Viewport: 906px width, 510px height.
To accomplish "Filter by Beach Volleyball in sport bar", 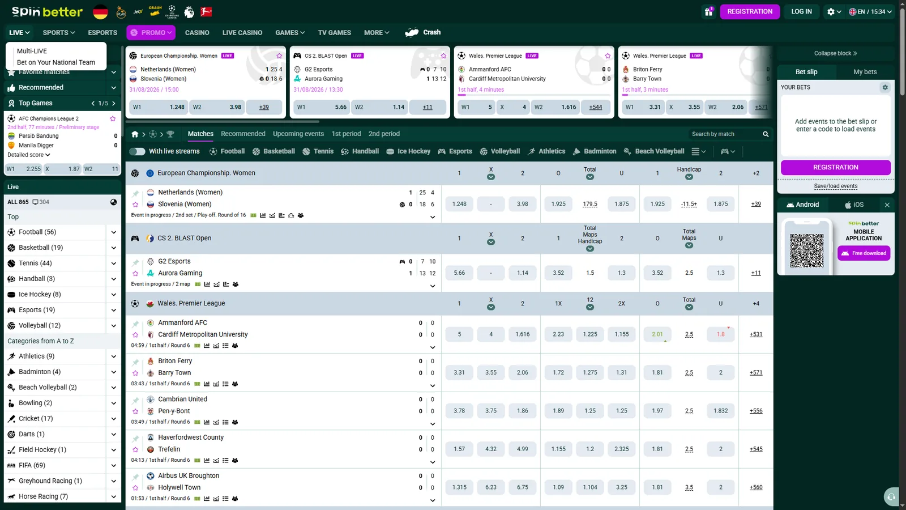I will (x=654, y=151).
